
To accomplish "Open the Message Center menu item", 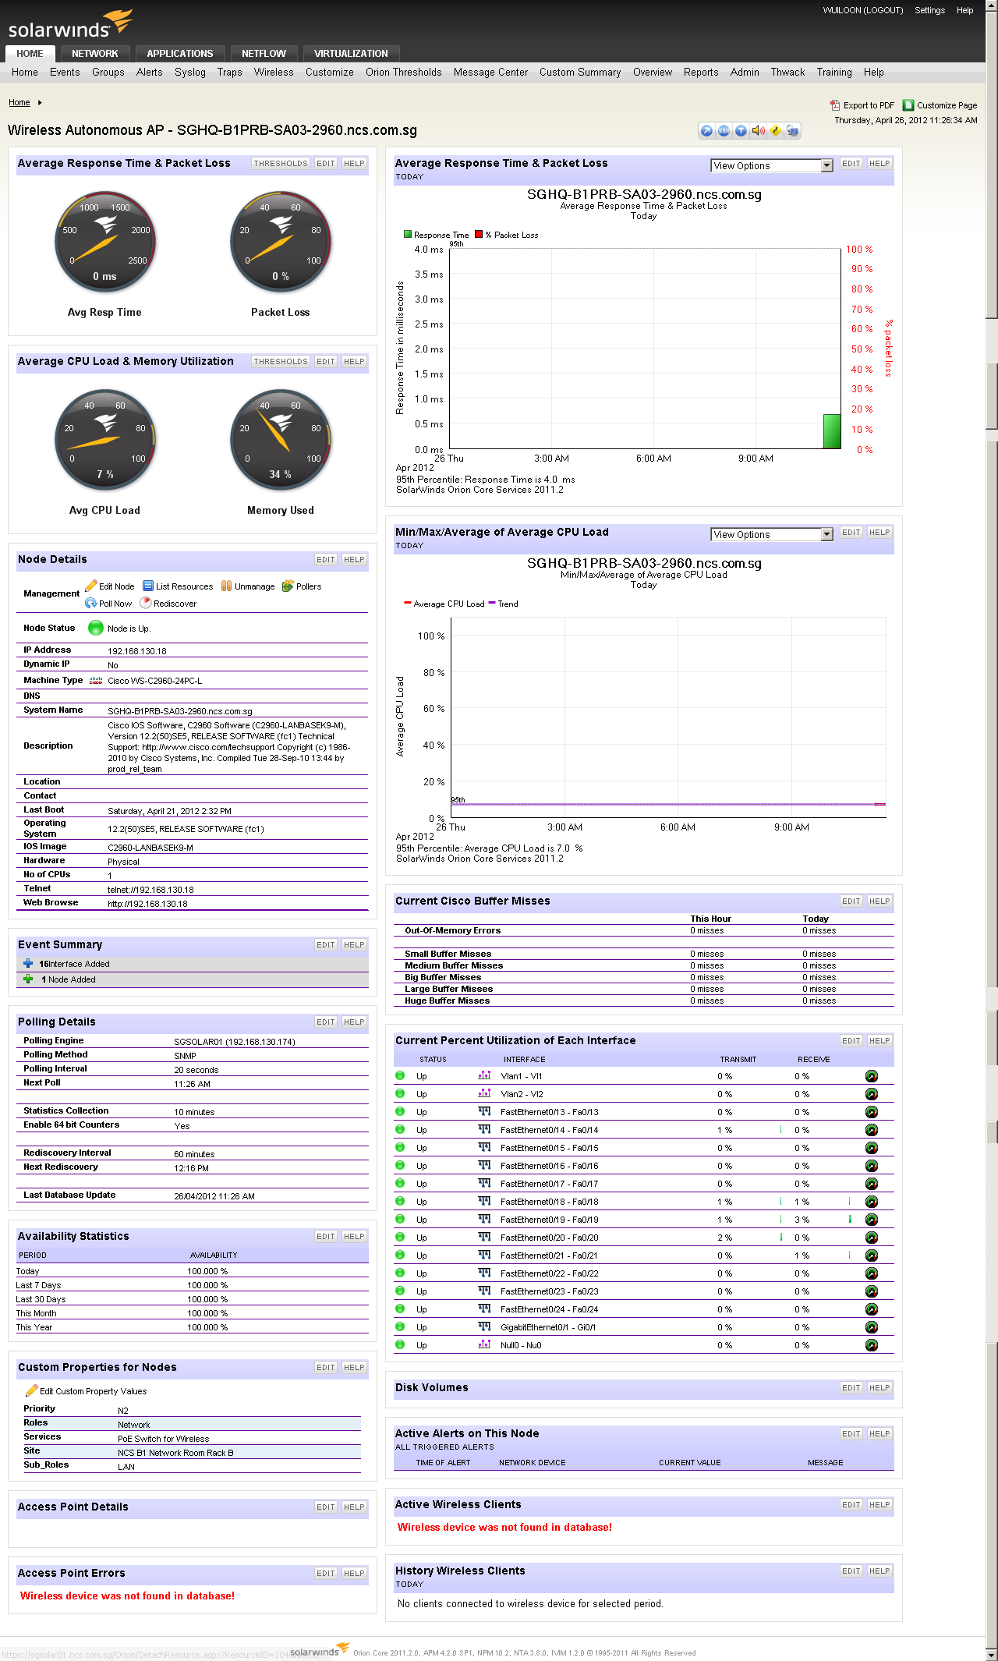I will pyautogui.click(x=491, y=73).
